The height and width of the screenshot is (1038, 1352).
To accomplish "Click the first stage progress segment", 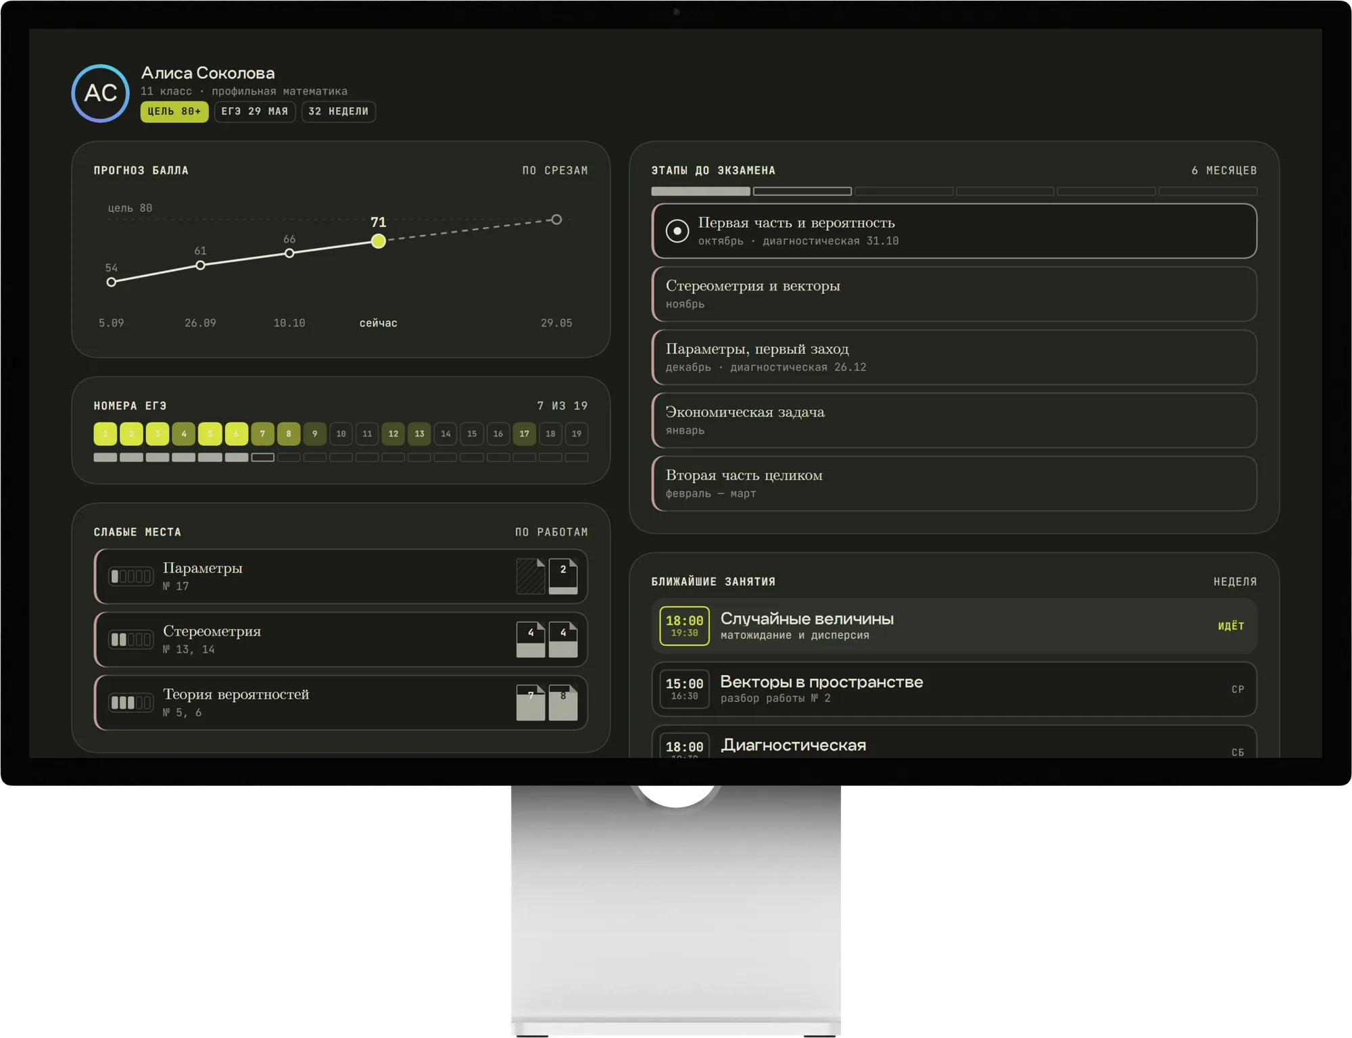I will coord(700,192).
